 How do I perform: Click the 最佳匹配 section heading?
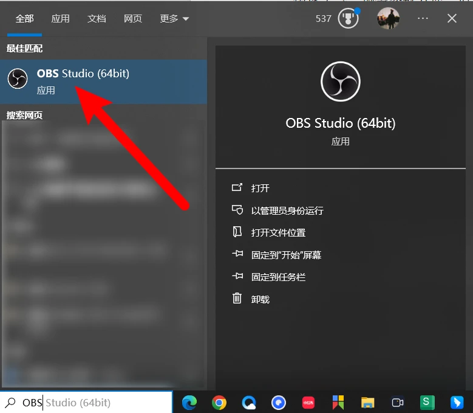24,48
